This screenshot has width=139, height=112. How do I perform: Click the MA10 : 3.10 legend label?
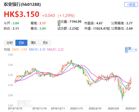coord(37,50)
